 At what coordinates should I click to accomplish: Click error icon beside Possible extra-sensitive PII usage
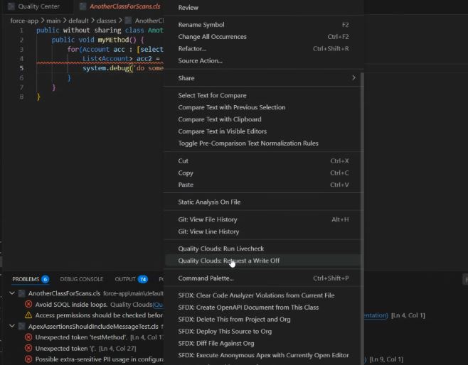pos(28,360)
